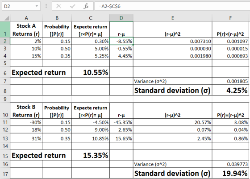Select cell showing -45.35%
This screenshot has width=250, height=179.
(121, 122)
